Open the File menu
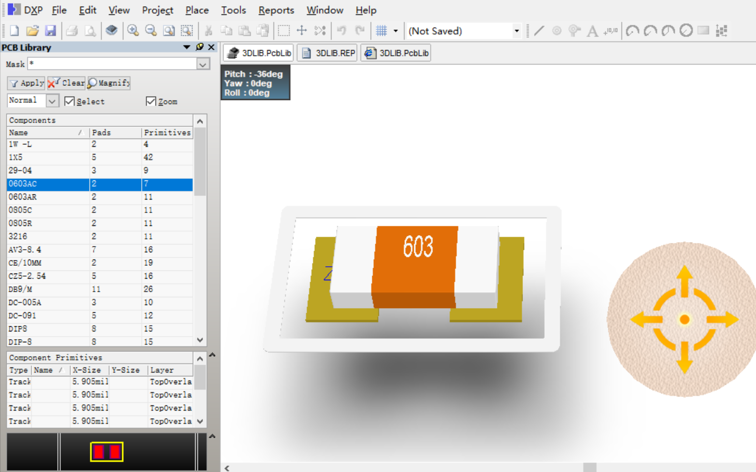The width and height of the screenshot is (756, 472). (x=59, y=10)
